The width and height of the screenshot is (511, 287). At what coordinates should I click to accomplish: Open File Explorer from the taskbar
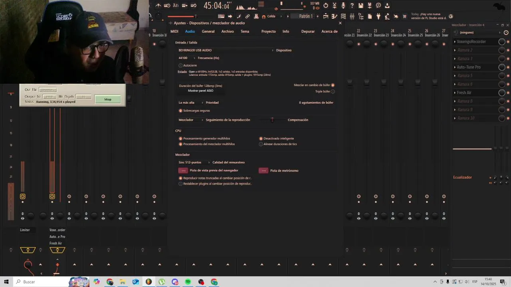pyautogui.click(x=123, y=282)
